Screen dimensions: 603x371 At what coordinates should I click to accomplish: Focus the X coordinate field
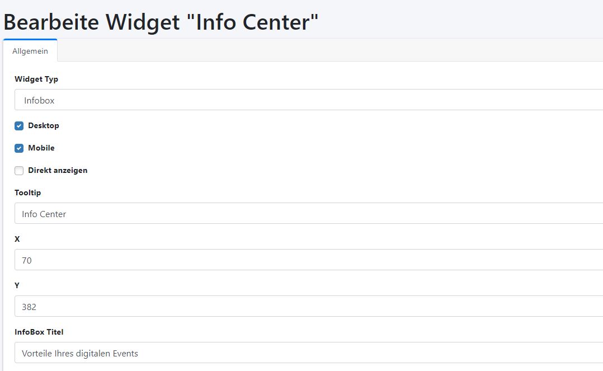308,260
